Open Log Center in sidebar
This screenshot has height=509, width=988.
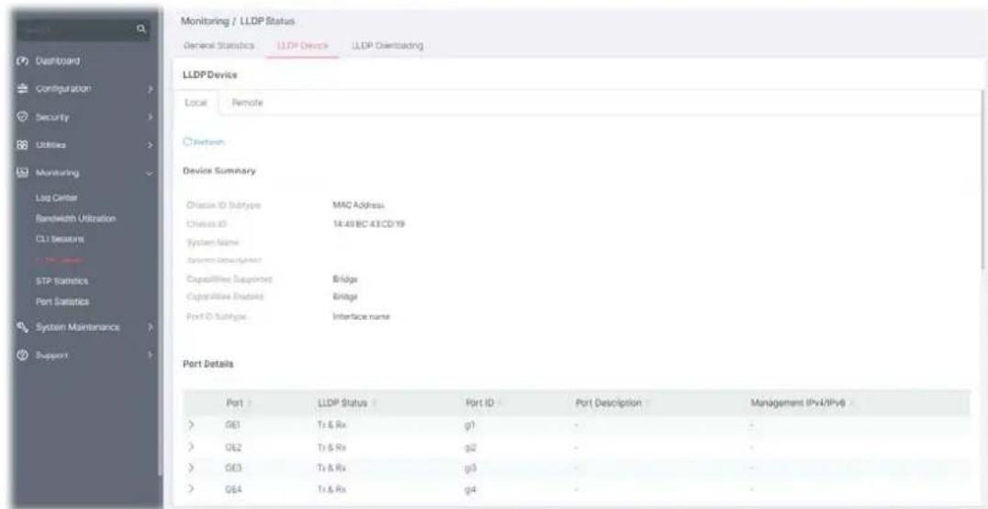click(57, 198)
